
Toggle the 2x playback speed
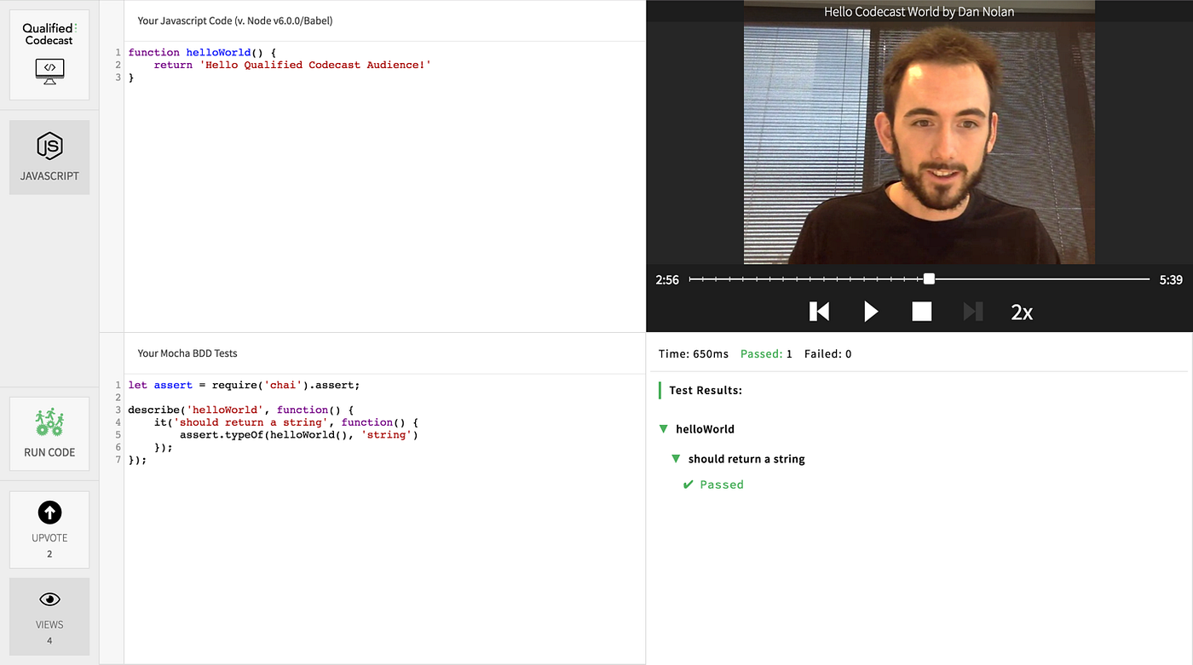1022,312
